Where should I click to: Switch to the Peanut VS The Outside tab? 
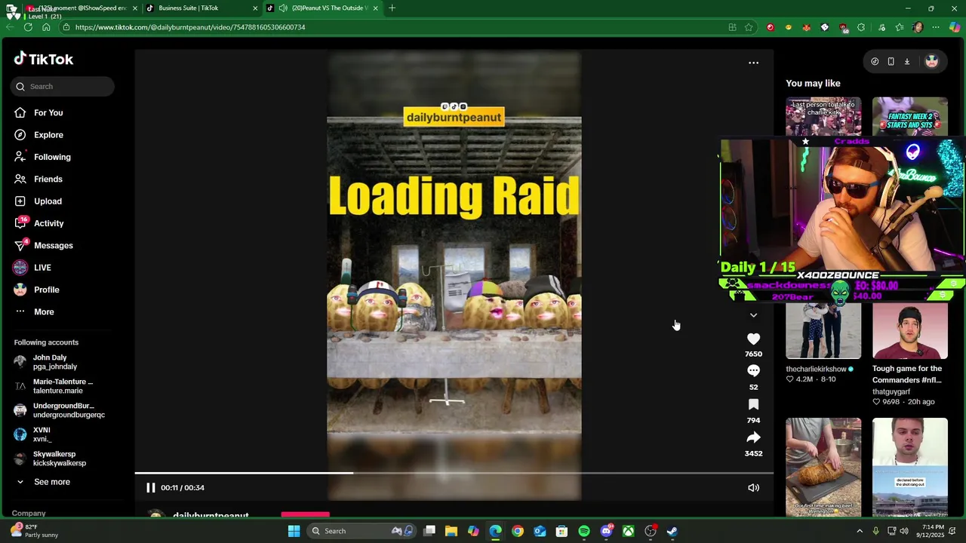coord(330,8)
